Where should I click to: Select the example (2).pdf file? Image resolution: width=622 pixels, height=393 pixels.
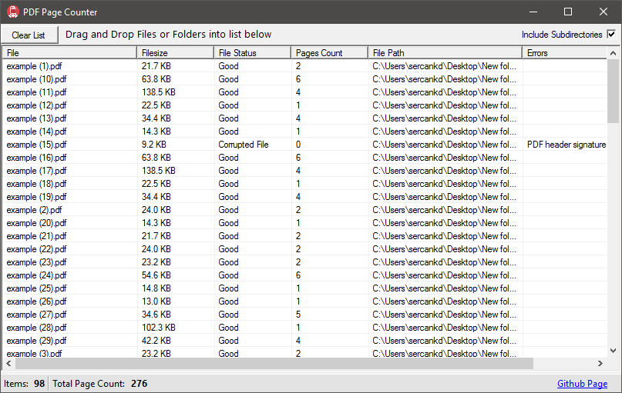pyautogui.click(x=34, y=210)
